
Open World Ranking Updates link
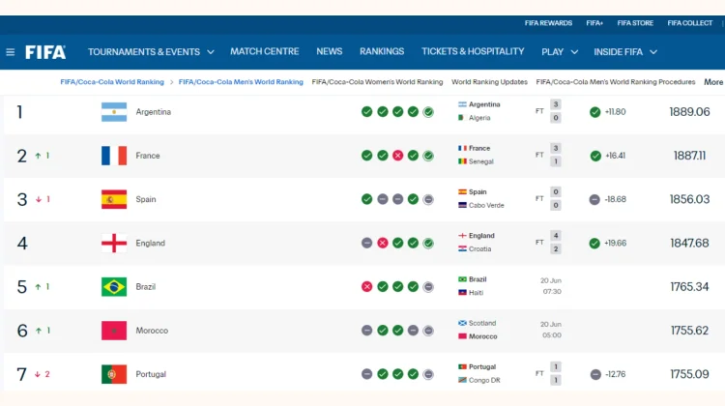489,82
